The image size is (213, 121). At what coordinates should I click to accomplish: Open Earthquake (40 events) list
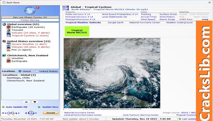coord(28,27)
